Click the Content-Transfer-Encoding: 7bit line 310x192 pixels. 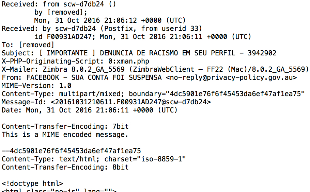point(65,126)
